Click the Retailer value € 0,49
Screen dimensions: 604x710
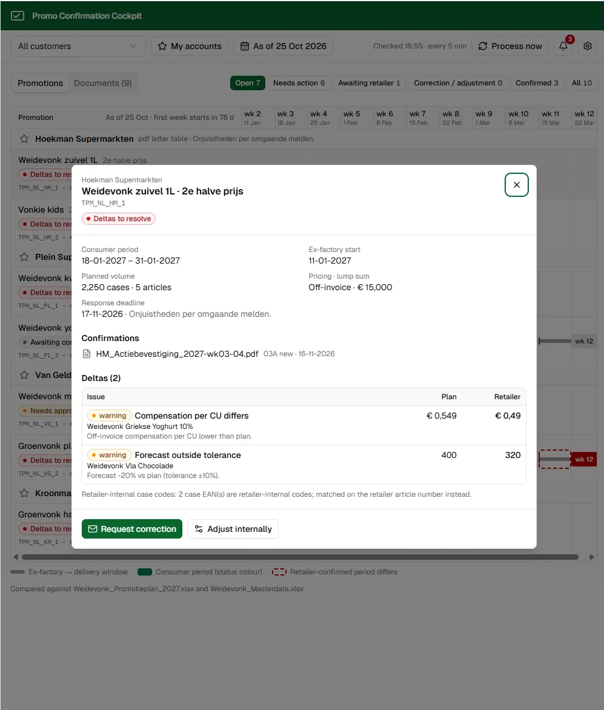[x=508, y=416]
